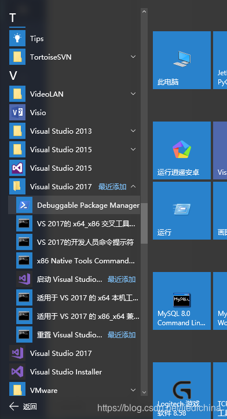Screen dimensions: 227x419
Task: Select the TortoiseSVN folder label
Action: 50,57
